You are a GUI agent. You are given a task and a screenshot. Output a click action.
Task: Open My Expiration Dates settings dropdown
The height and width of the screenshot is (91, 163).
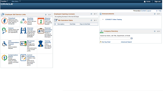tap(95, 20)
